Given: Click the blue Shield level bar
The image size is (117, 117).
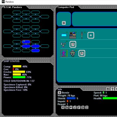Looking at the screenshot, I should pyautogui.click(x=71, y=99).
